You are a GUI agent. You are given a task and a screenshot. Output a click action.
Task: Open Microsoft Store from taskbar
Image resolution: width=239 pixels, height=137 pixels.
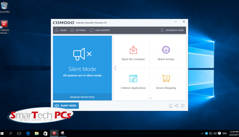(45, 133)
